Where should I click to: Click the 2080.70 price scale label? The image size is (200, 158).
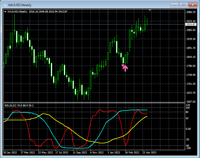tap(191, 12)
